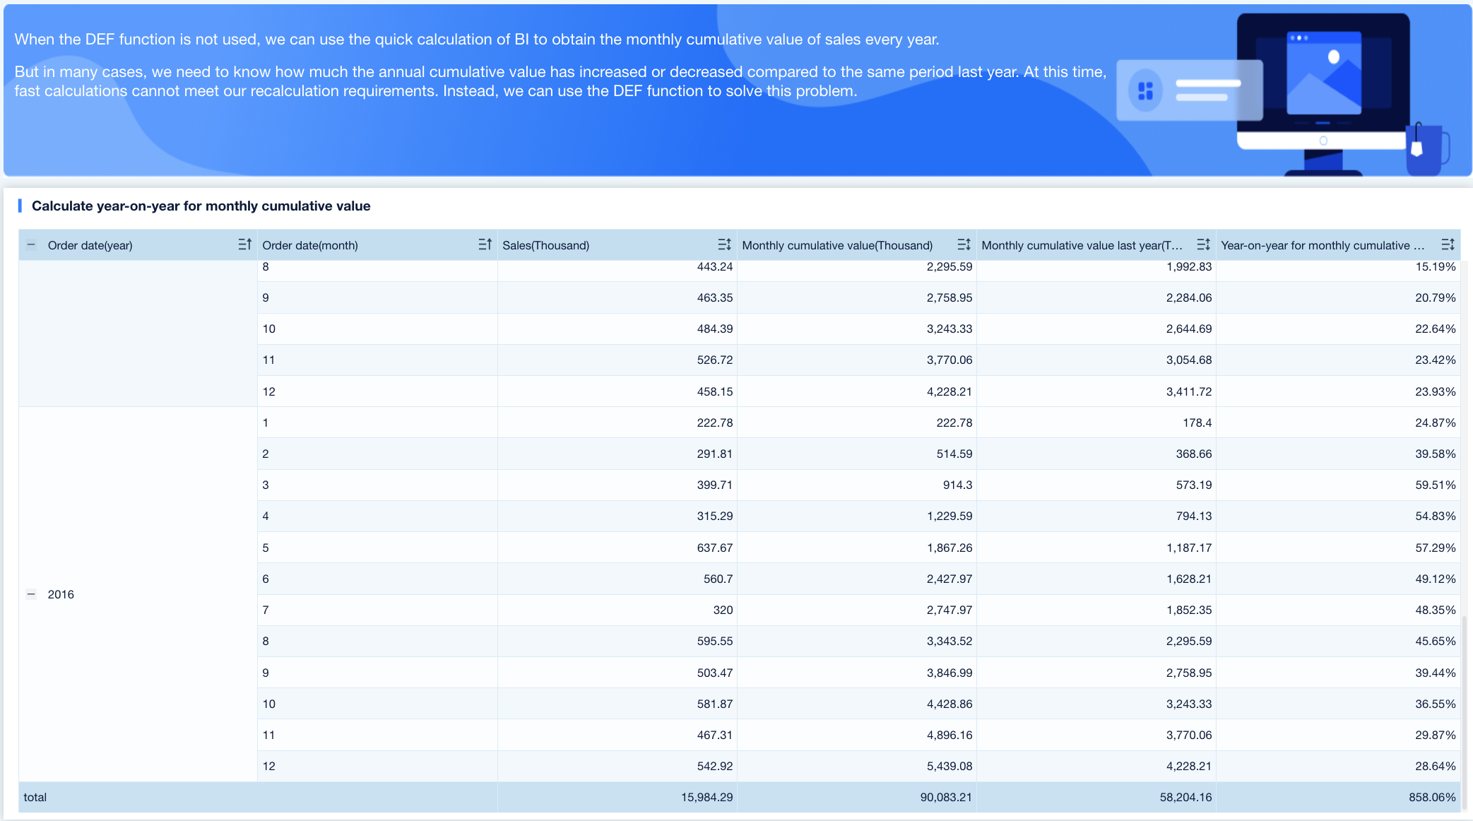1473x821 pixels.
Task: Sort Monthly cumulative value last year column
Action: (x=1203, y=244)
